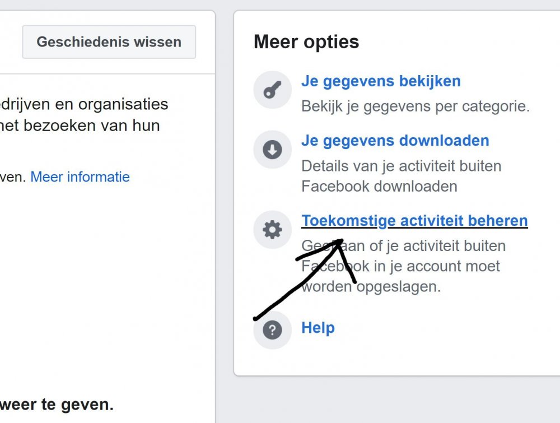The height and width of the screenshot is (423, 560).
Task: Click the download arrow icon
Action: pyautogui.click(x=272, y=150)
